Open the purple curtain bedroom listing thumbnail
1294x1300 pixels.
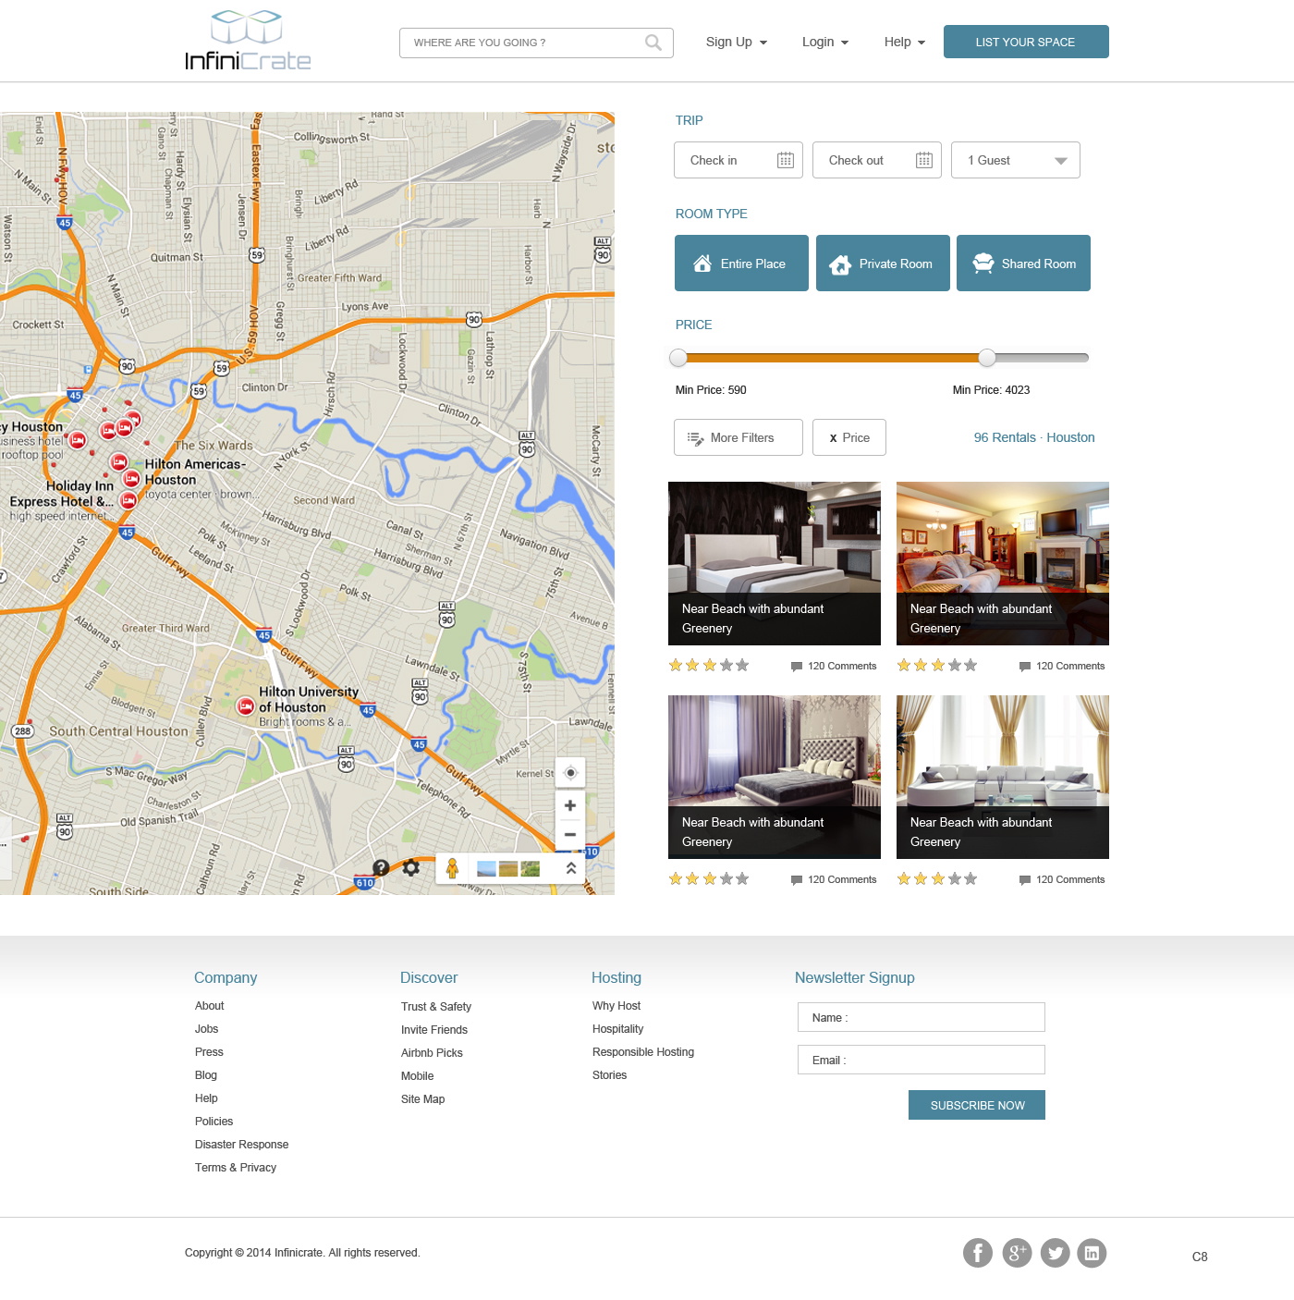[x=775, y=777]
